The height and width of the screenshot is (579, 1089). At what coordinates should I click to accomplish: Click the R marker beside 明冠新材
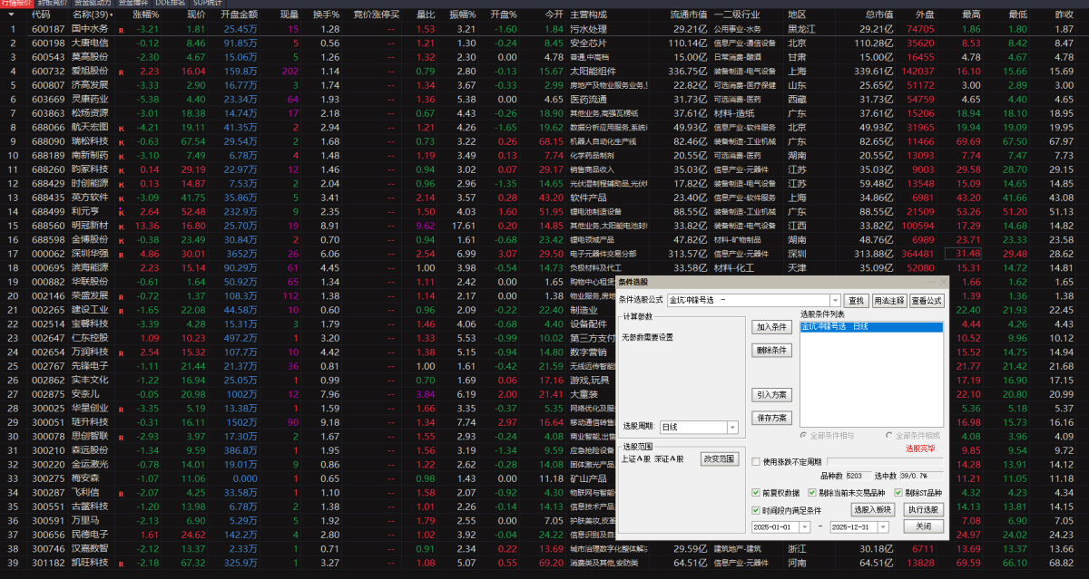pos(121,227)
